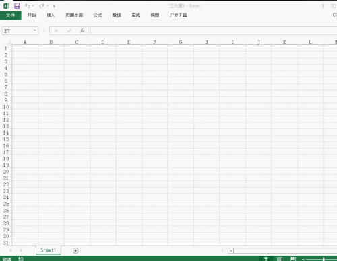Open the Help question mark icon
This screenshot has width=337, height=261.
pos(323,6)
